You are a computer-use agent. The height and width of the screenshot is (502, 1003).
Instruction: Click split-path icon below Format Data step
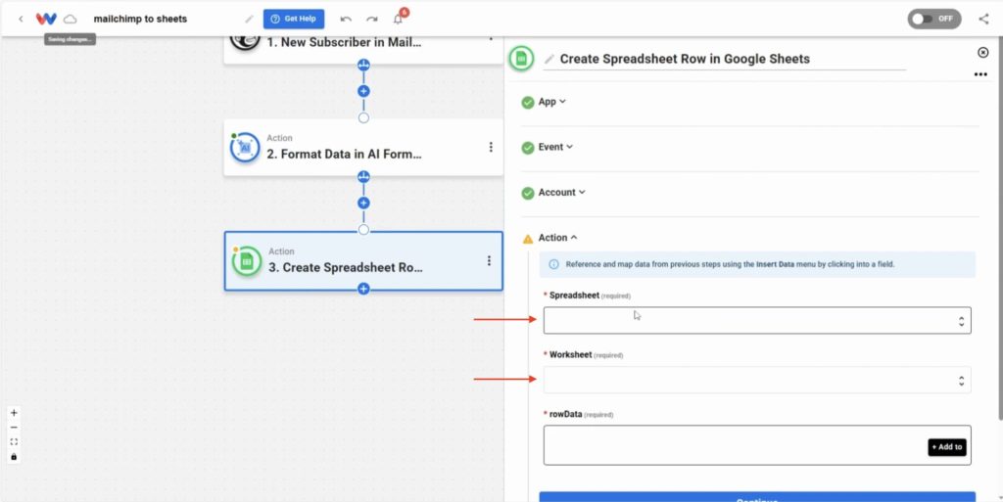(x=363, y=176)
